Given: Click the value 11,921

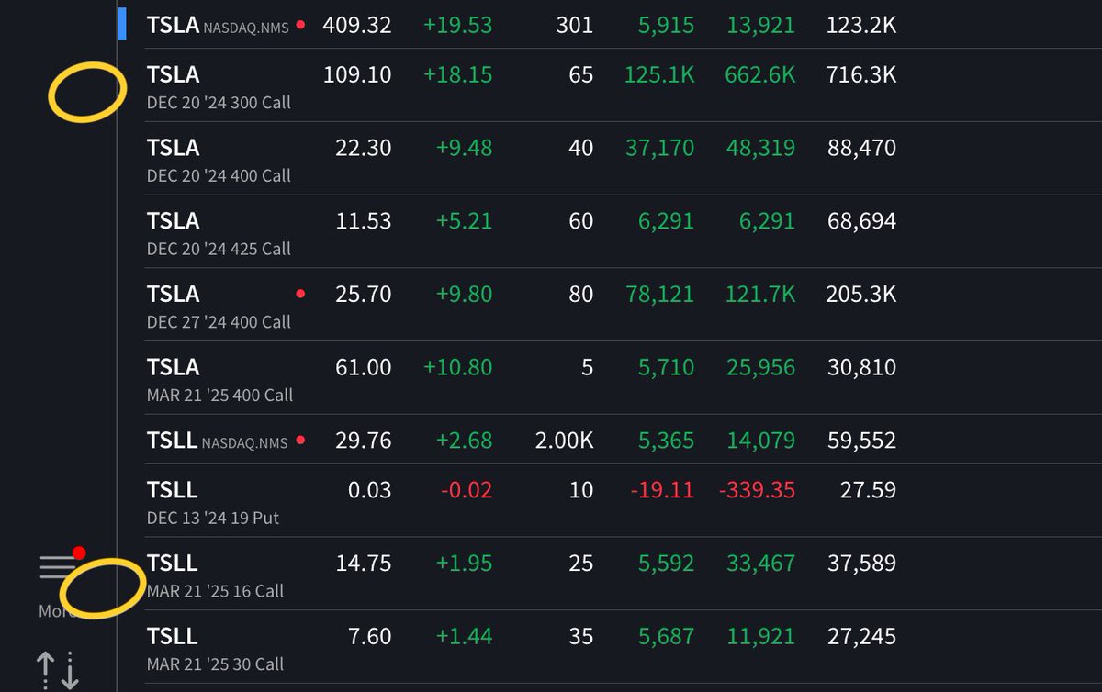Looking at the screenshot, I should [x=760, y=637].
